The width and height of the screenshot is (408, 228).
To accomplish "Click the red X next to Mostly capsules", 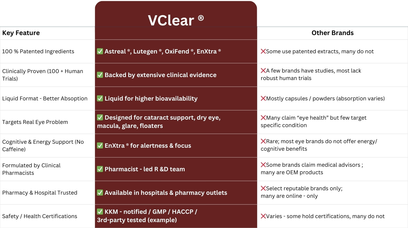I will (263, 98).
